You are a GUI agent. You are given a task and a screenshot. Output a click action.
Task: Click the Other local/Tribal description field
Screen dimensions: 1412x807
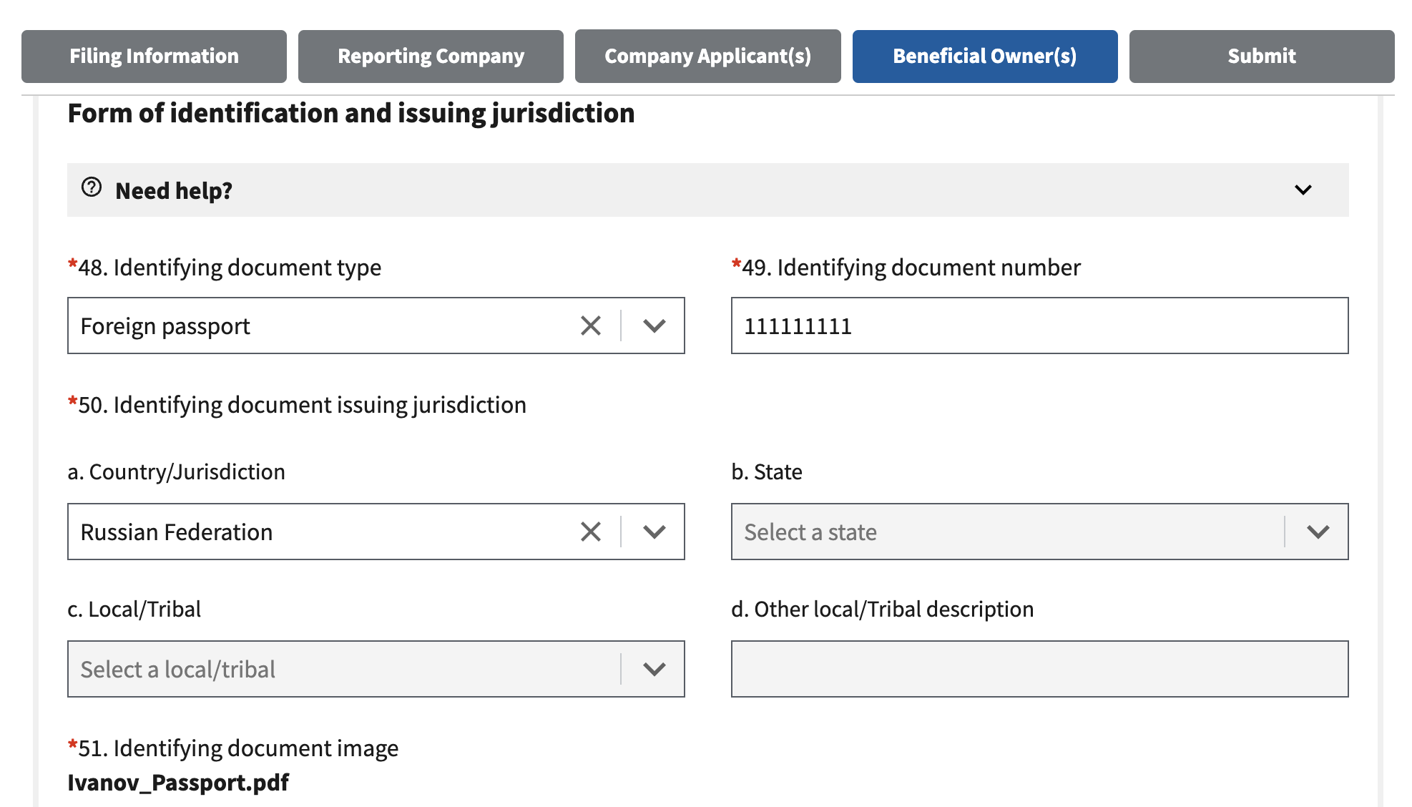click(1039, 670)
